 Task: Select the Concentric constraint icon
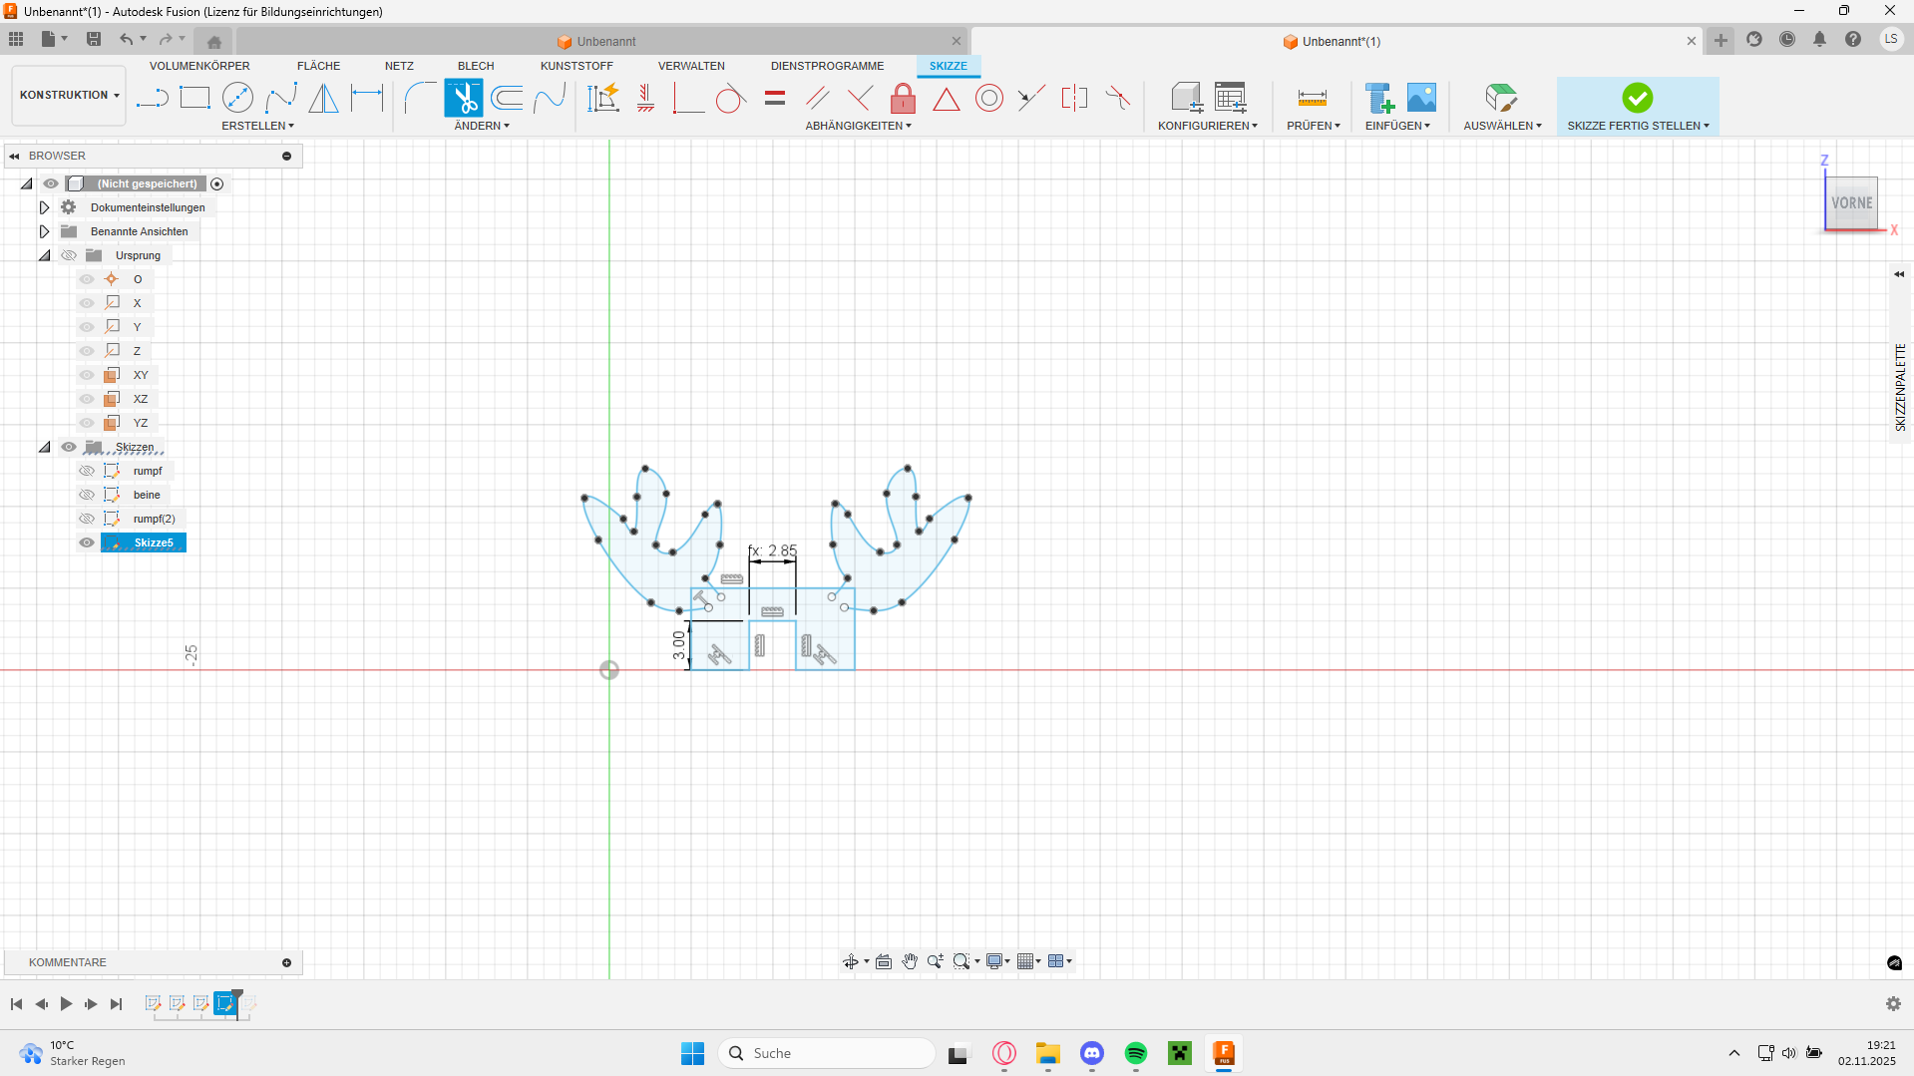[x=989, y=98]
